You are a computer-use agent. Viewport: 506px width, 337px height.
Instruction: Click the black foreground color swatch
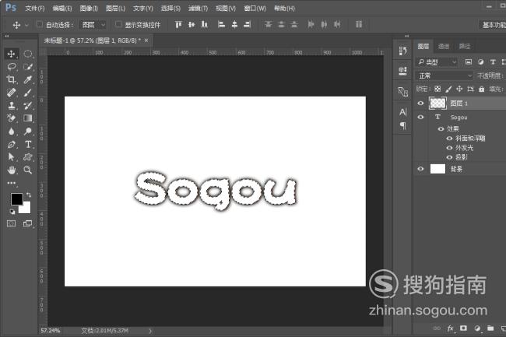(16, 198)
